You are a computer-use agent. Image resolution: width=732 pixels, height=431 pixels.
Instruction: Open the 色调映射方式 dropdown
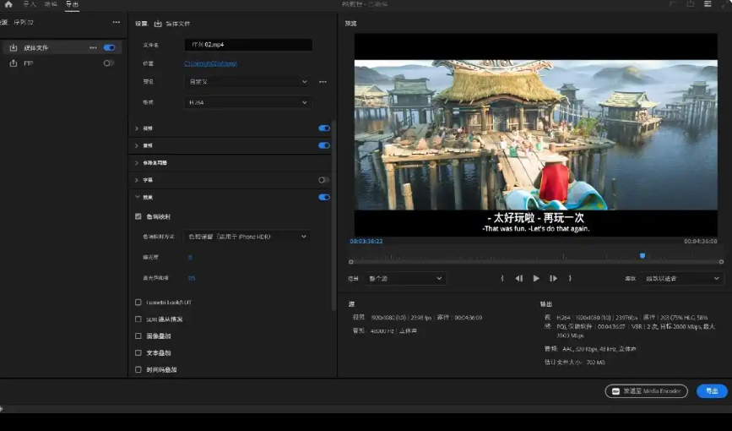click(x=247, y=237)
